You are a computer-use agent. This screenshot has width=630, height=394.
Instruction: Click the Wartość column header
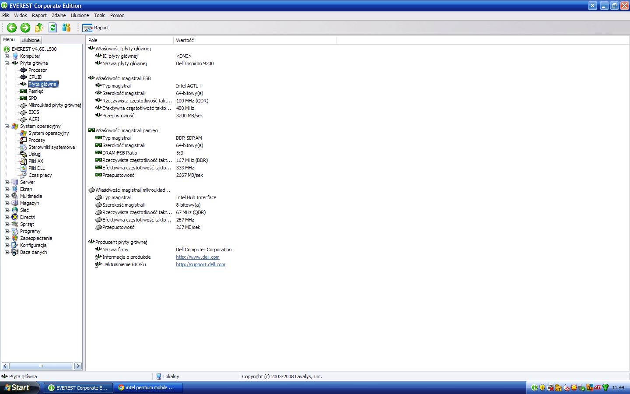coord(255,40)
